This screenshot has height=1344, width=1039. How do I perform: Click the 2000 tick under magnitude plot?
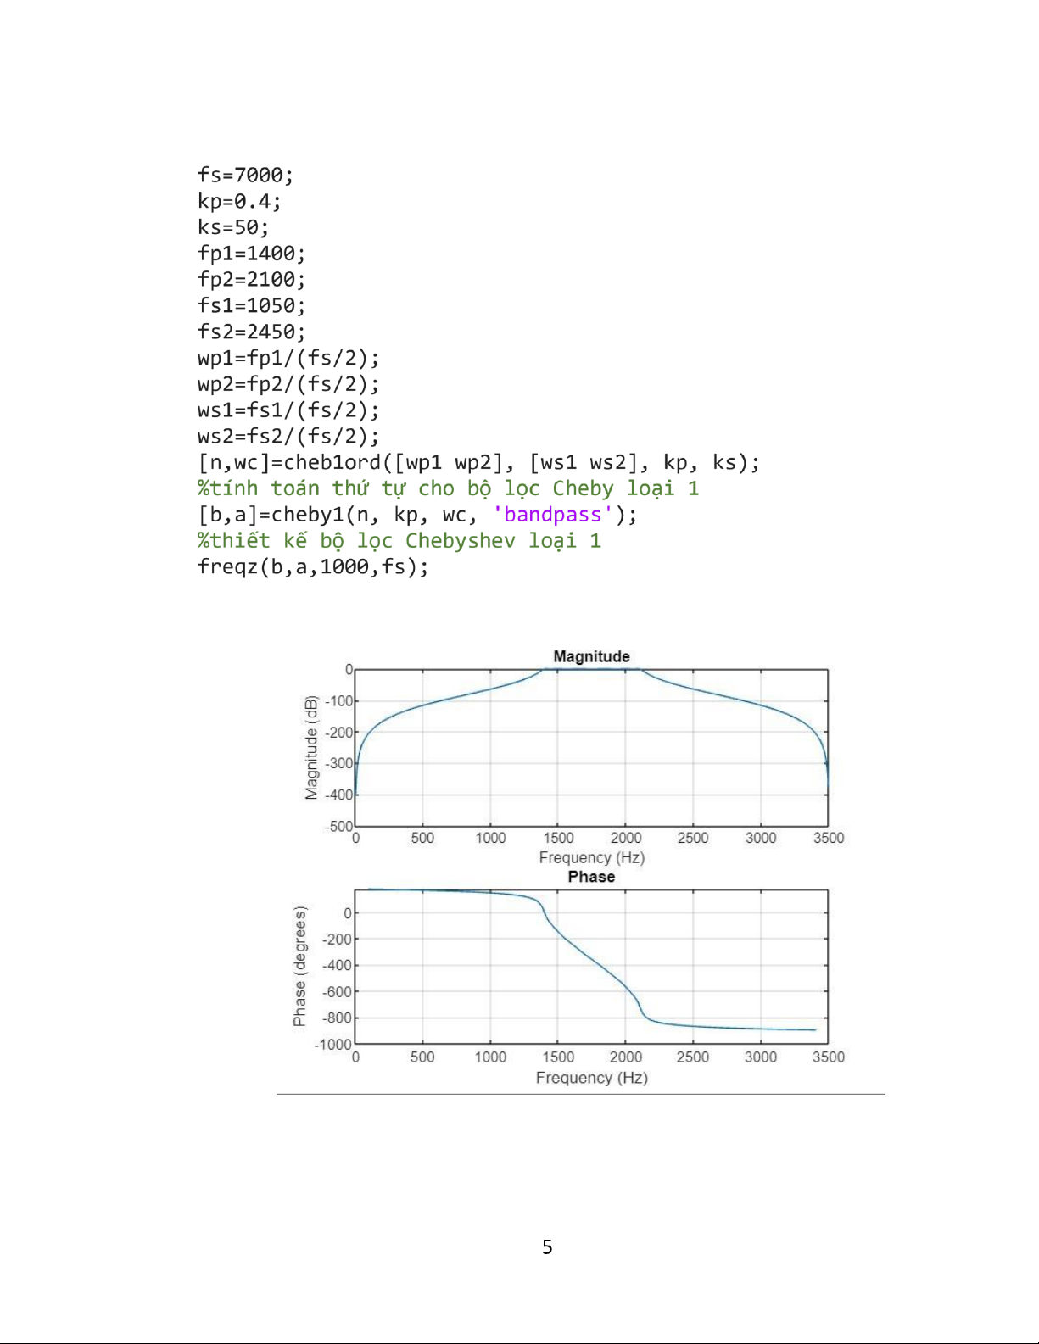click(626, 838)
